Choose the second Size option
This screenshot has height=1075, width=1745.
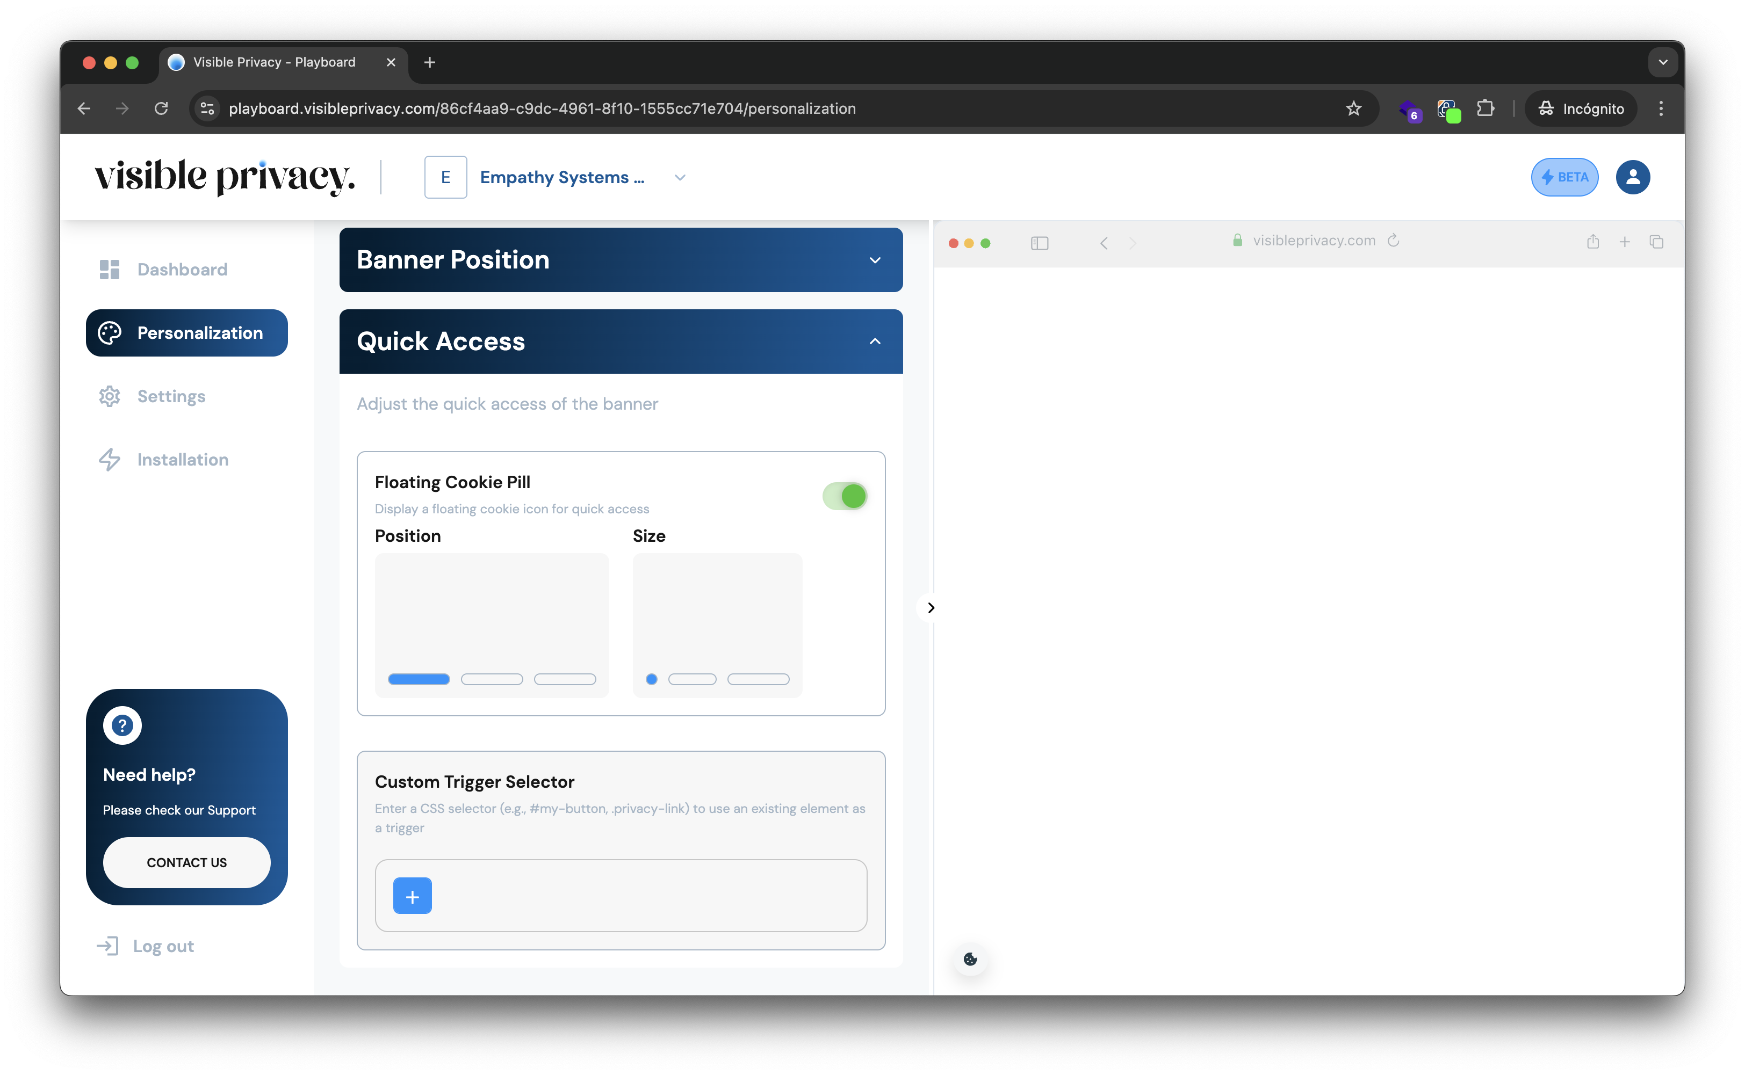pos(692,679)
